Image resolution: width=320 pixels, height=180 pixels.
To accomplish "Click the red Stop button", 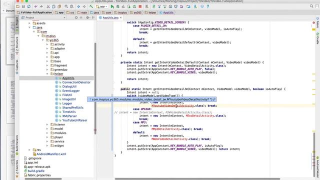I will [x=140, y=6].
